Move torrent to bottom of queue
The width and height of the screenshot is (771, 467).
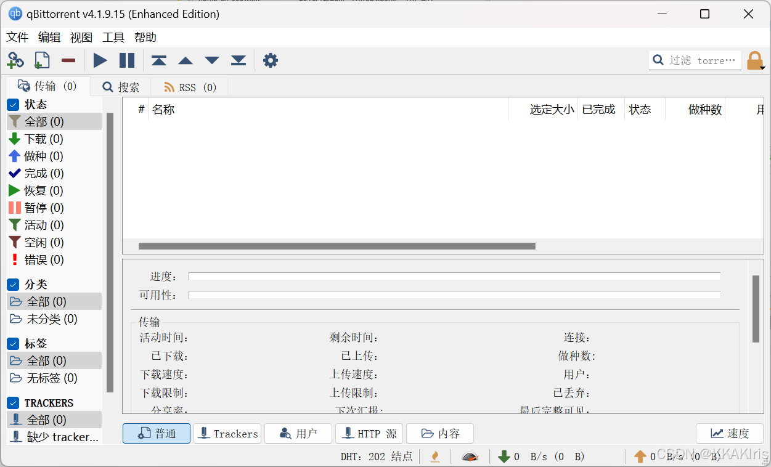pyautogui.click(x=239, y=60)
